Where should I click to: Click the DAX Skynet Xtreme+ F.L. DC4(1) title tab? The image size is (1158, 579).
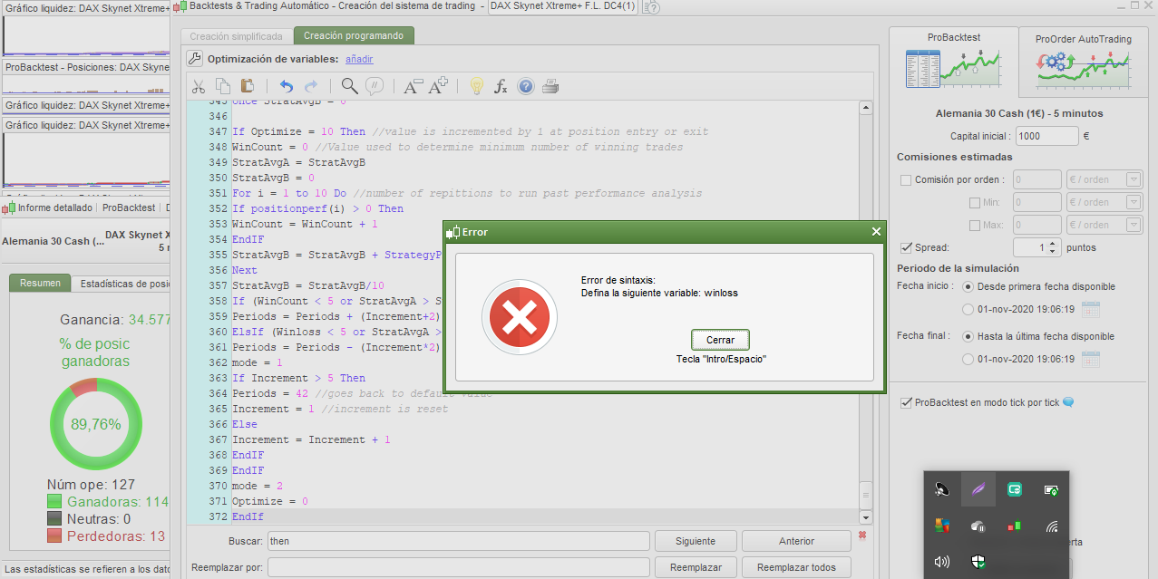coord(563,7)
